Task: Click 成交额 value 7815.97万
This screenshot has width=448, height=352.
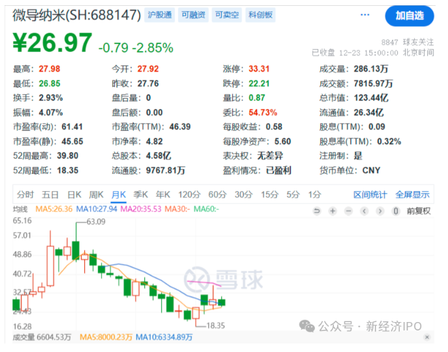Action: click(x=373, y=83)
